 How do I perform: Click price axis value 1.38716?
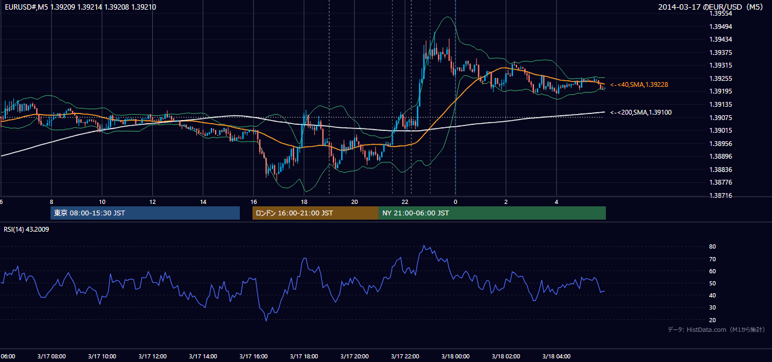pos(721,195)
